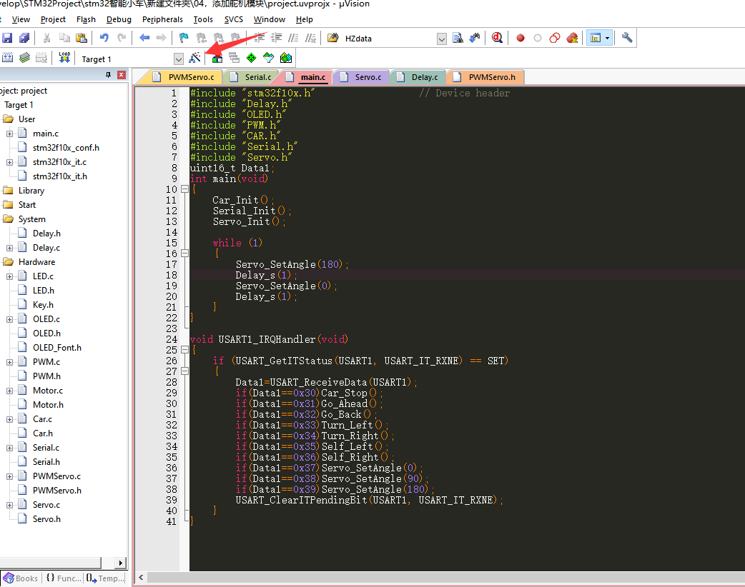Open the HZdata find combo dropdown
745x587 pixels.
(441, 39)
